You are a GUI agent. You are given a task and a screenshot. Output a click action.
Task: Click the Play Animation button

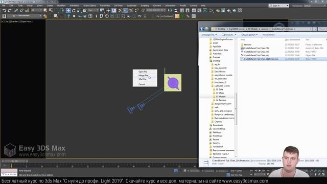(260, 171)
